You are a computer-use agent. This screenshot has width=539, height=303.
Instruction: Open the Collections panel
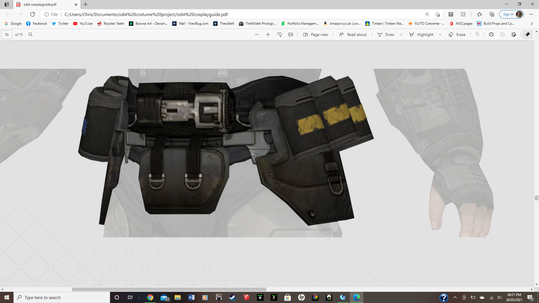click(x=492, y=14)
